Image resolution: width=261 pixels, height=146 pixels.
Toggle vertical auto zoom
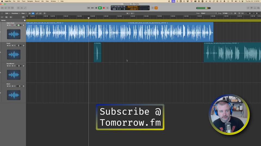(x=239, y=13)
